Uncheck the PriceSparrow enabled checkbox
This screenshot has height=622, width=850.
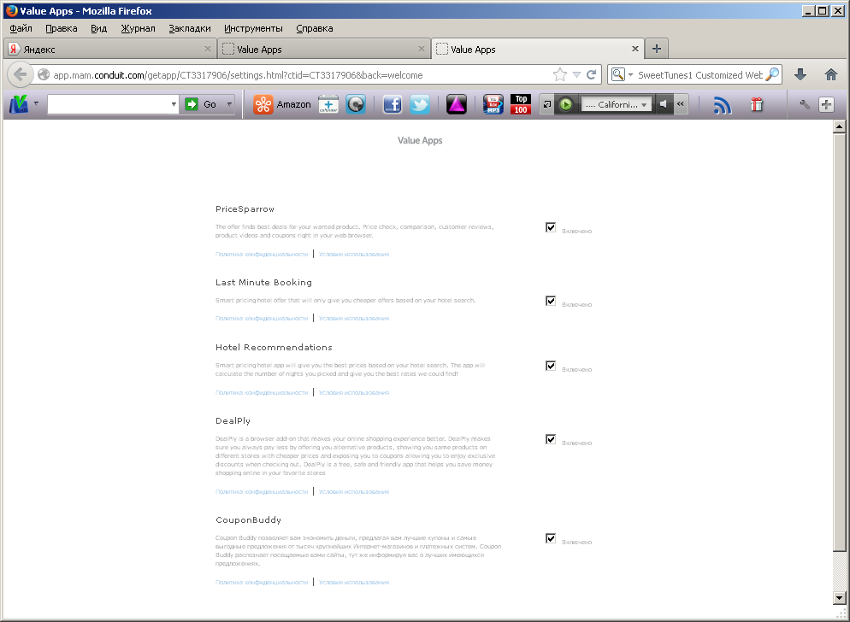(x=551, y=227)
